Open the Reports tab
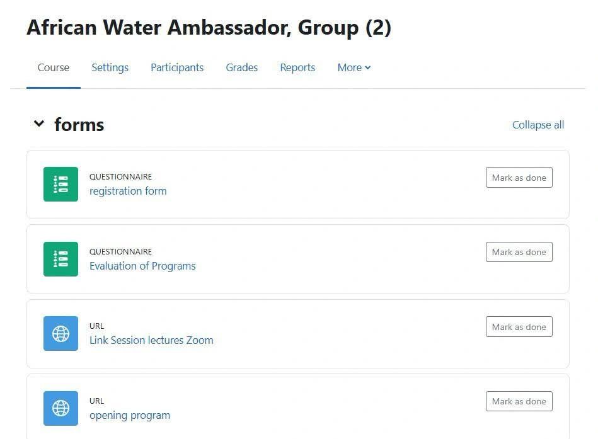Viewport: 598px width, 439px height. [x=297, y=67]
